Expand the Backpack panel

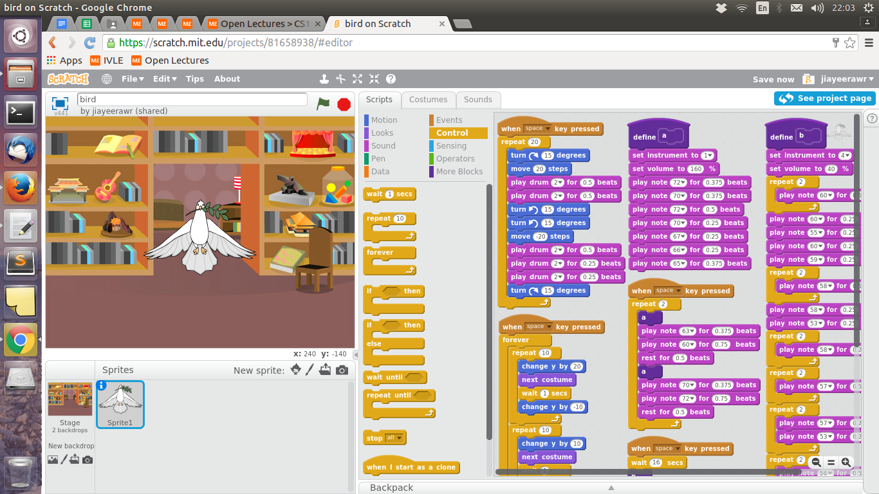point(611,488)
